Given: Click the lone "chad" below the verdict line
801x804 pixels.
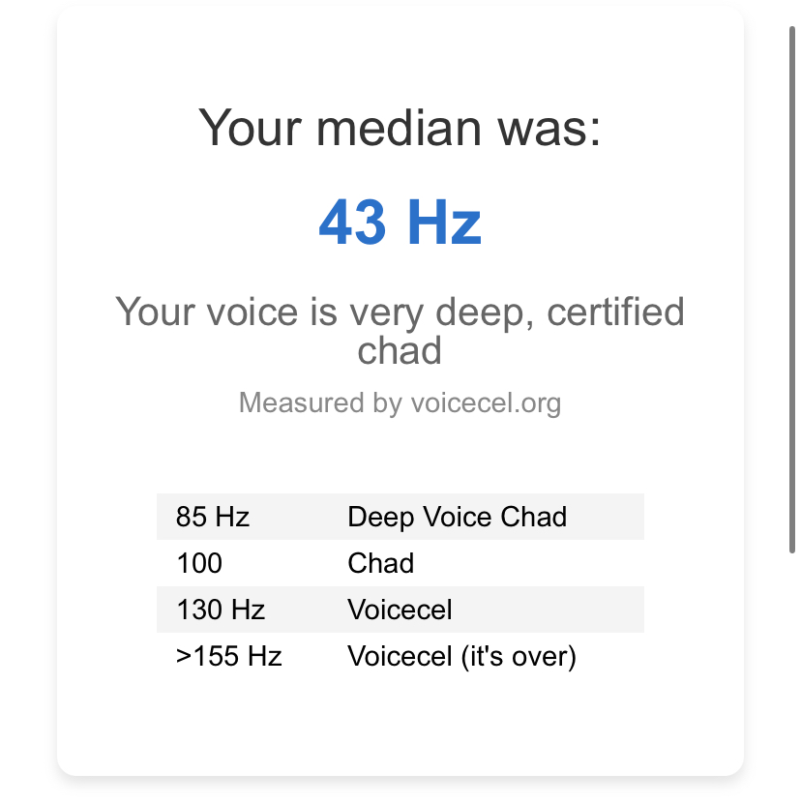Looking at the screenshot, I should [400, 349].
